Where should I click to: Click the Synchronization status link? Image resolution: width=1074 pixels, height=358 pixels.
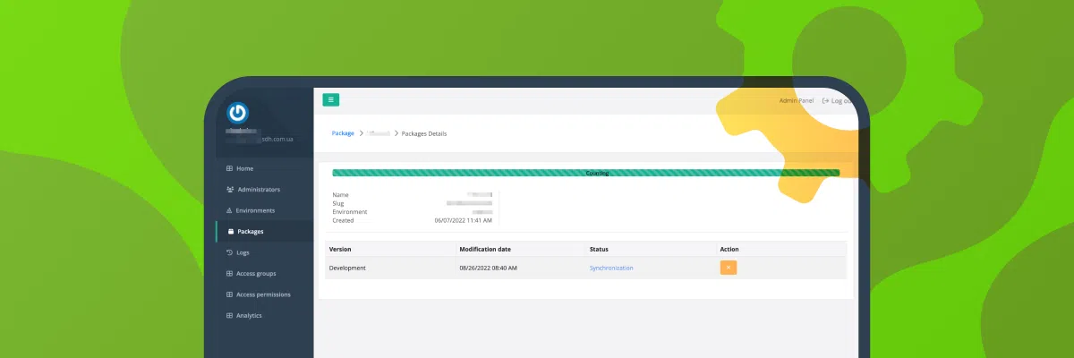pyautogui.click(x=611, y=268)
